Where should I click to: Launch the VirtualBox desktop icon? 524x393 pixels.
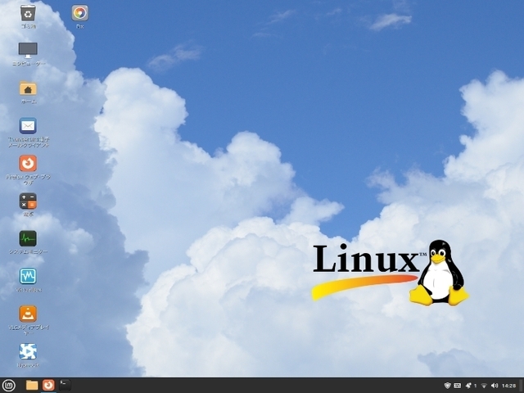[28, 276]
